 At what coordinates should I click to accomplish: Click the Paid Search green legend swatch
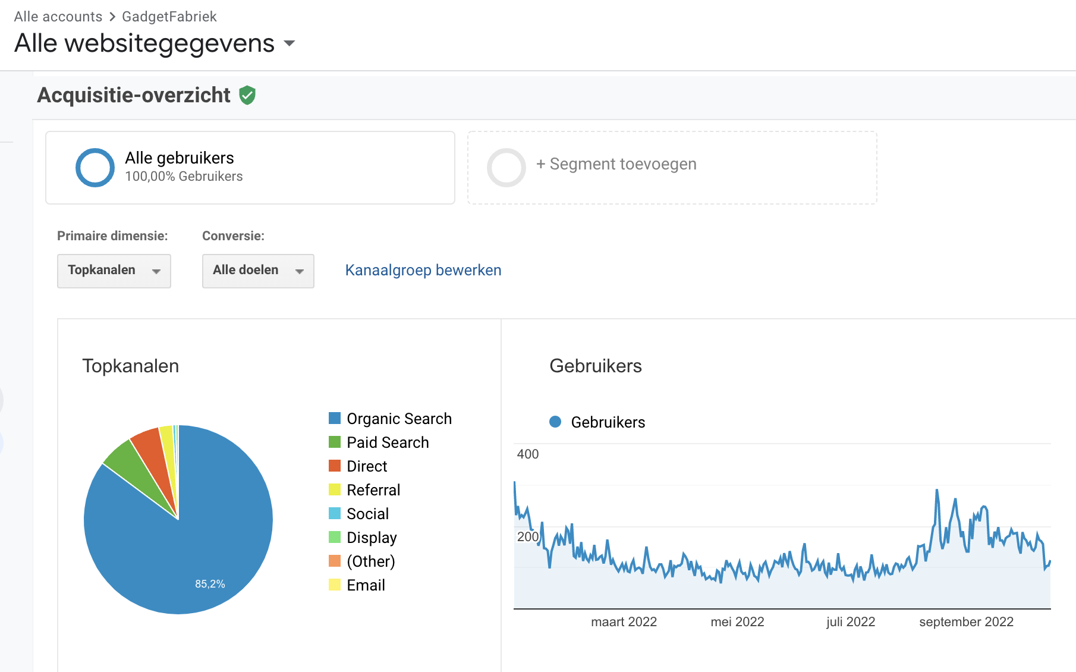(x=335, y=442)
